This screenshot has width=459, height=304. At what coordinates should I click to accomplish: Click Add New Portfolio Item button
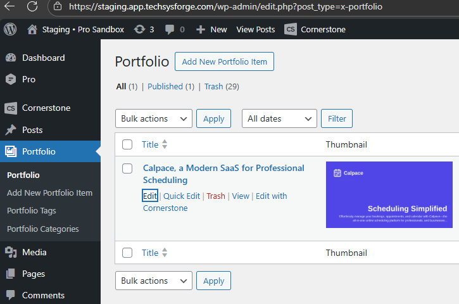(224, 61)
